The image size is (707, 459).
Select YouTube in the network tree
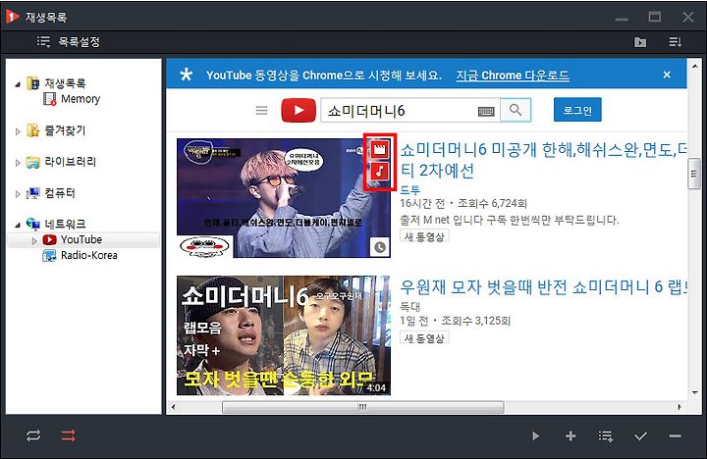(x=82, y=239)
